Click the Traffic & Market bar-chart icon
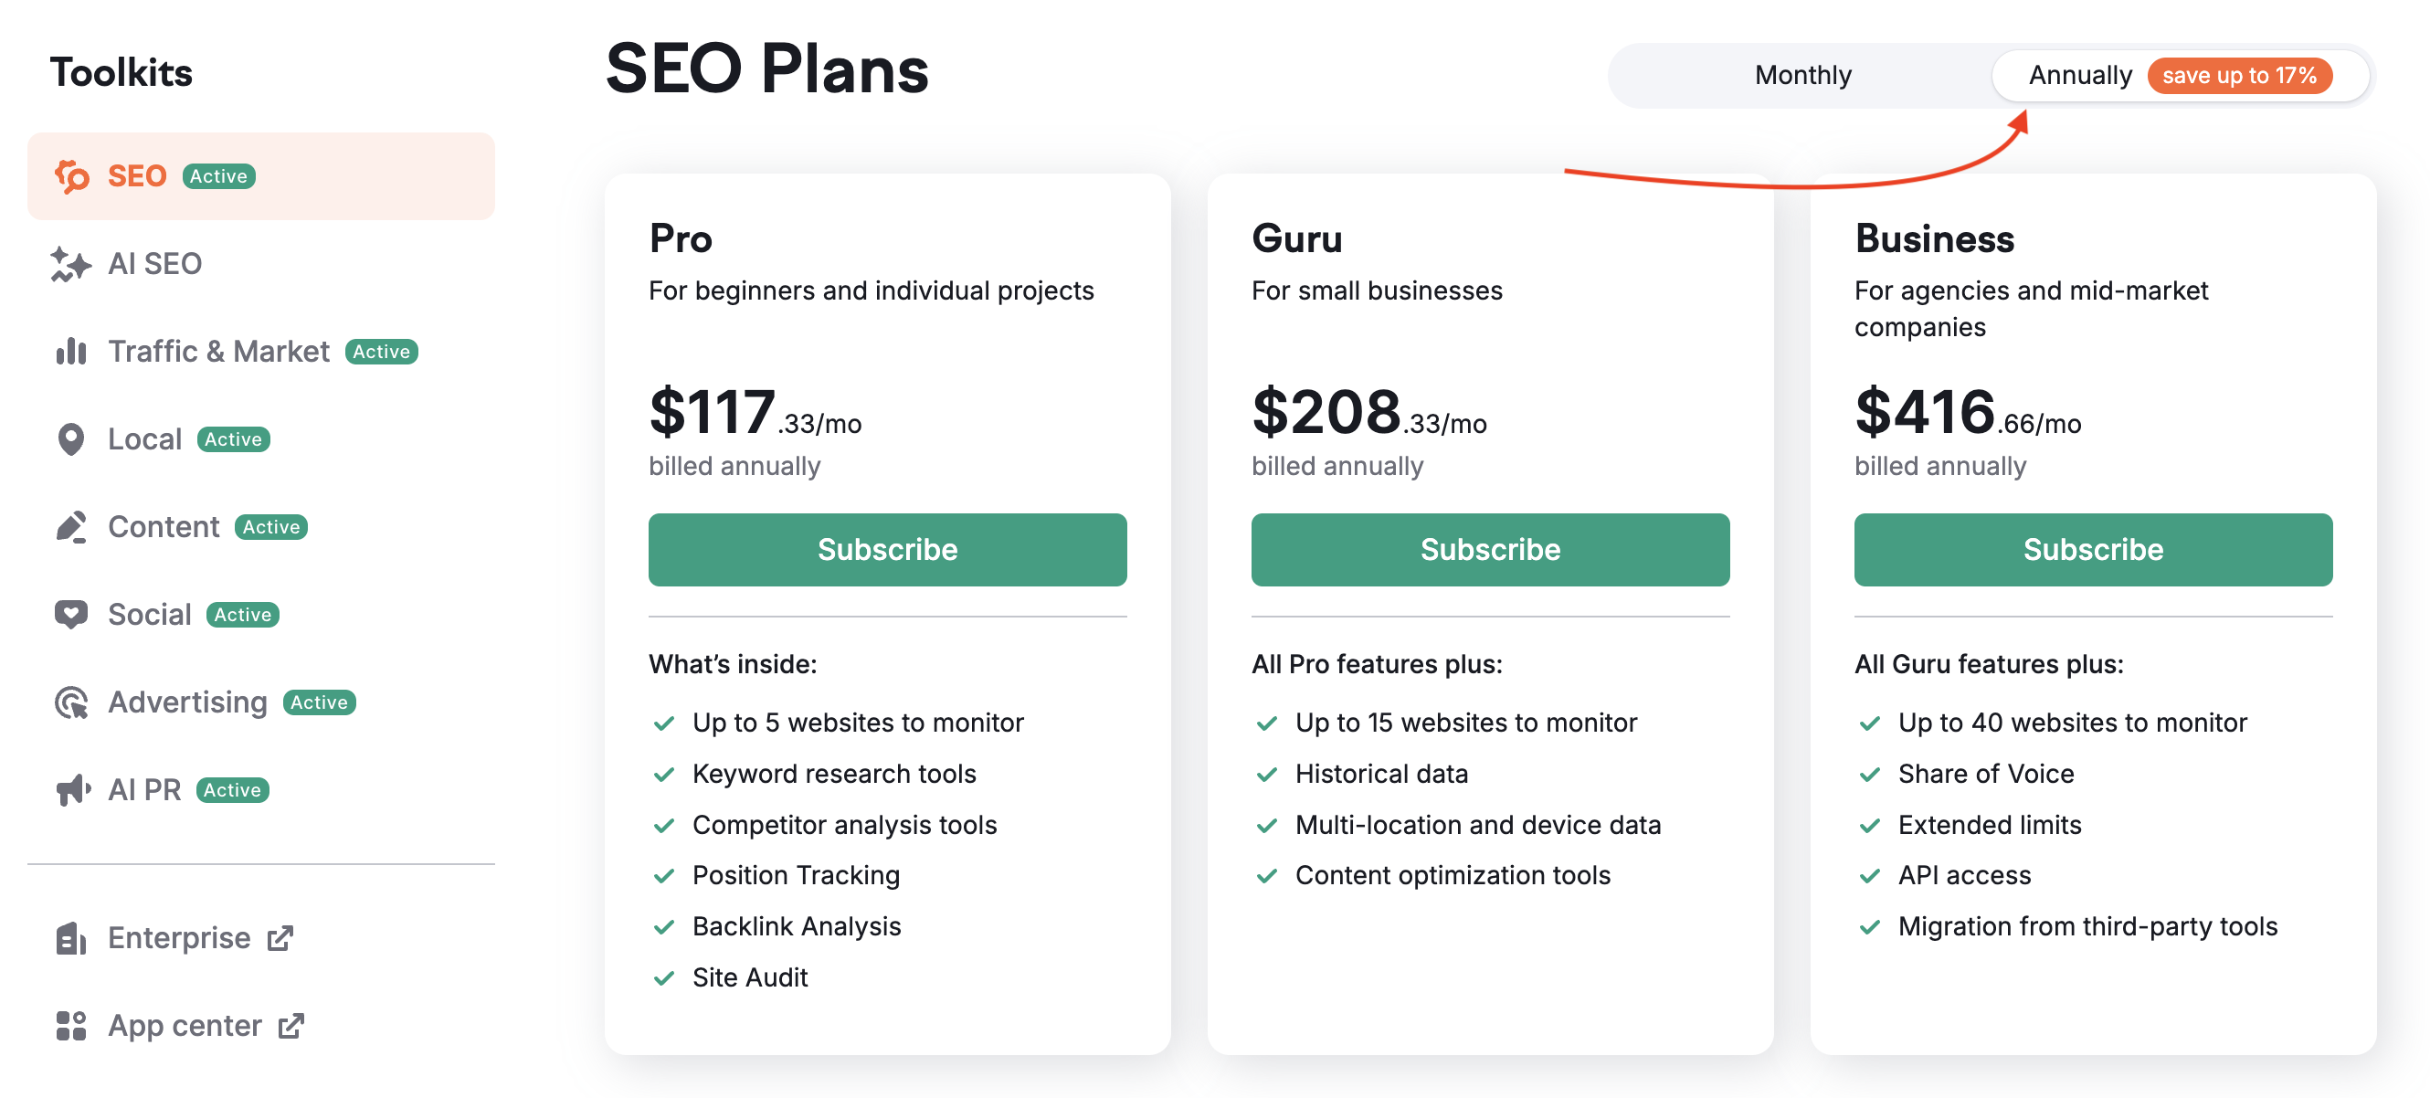 tap(71, 351)
